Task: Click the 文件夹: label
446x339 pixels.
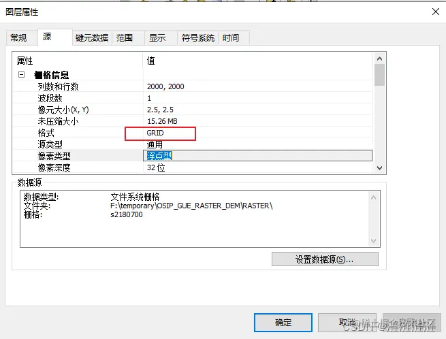Action: 37,206
